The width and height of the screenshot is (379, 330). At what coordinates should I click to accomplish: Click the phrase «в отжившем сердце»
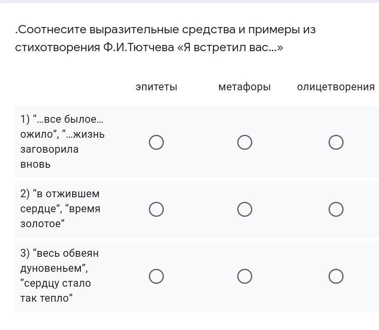(x=60, y=201)
